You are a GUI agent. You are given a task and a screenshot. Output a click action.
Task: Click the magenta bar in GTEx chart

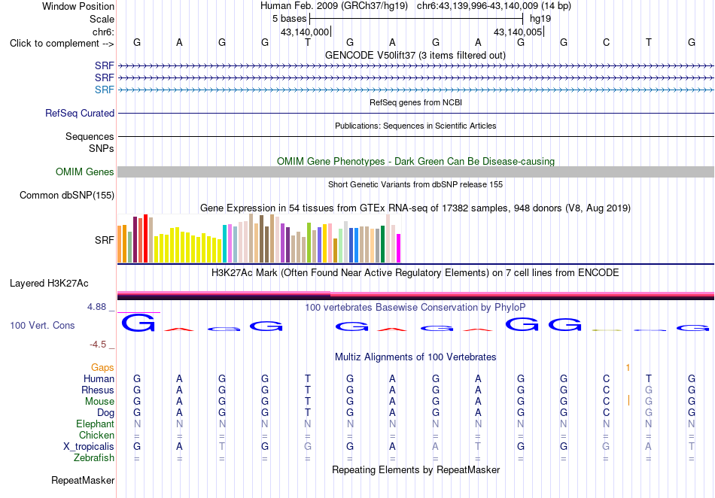398,248
